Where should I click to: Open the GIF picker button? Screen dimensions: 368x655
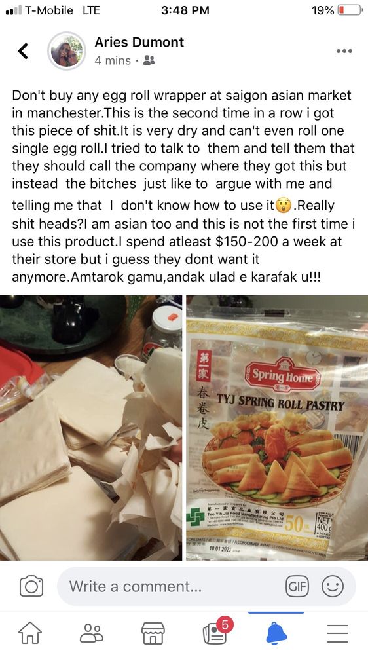(297, 586)
